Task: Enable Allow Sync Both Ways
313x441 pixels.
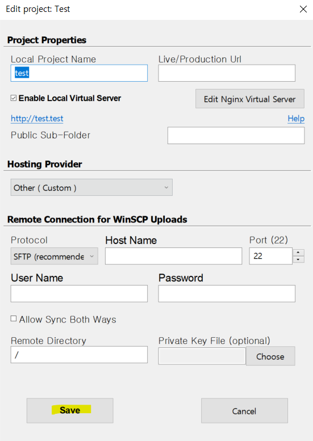Action: click(14, 318)
